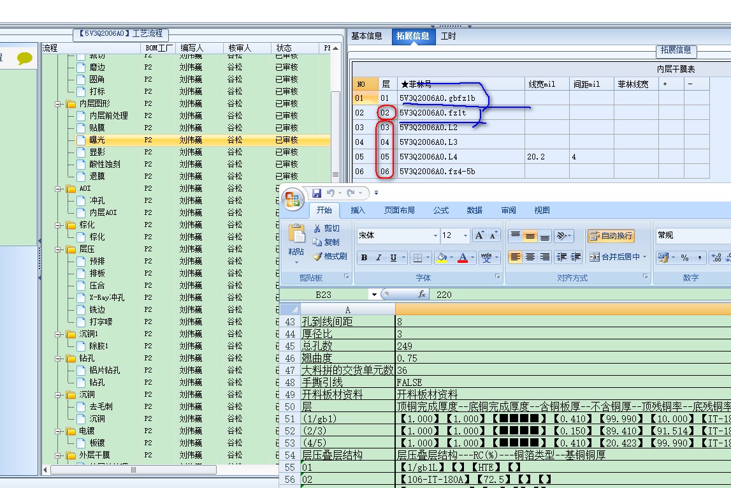Toggle bold formatting
The width and height of the screenshot is (731, 488).
click(364, 258)
